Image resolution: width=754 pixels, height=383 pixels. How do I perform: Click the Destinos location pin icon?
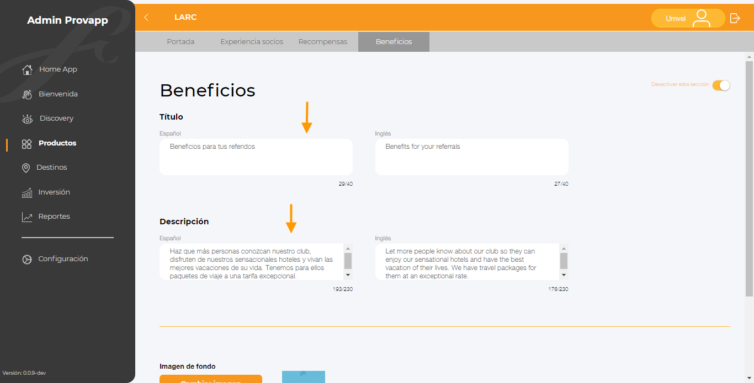(x=26, y=168)
